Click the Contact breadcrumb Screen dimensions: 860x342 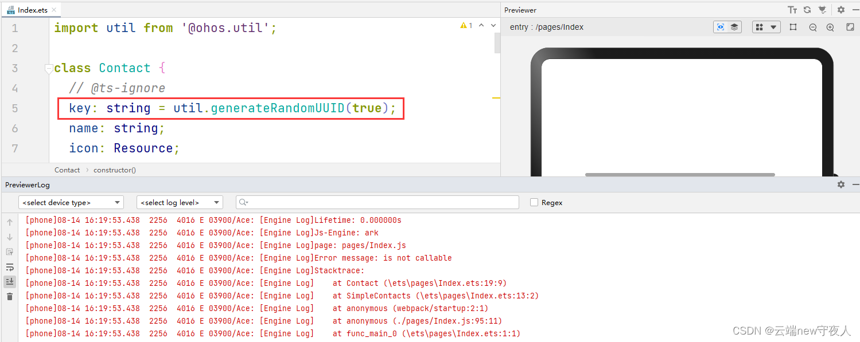click(x=67, y=170)
